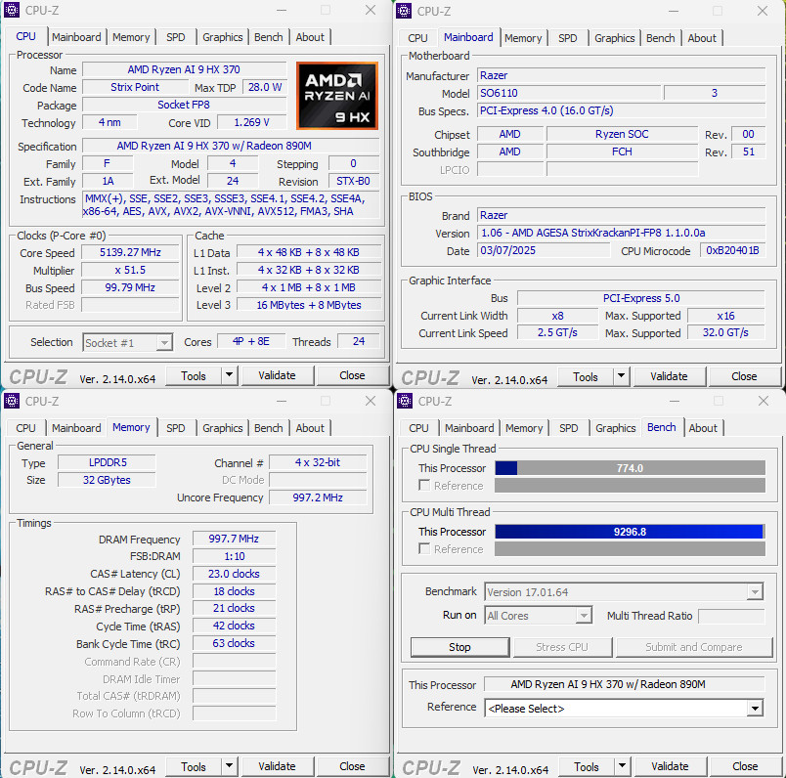
Task: Expand the Run on All Cores dropdown
Action: click(584, 616)
